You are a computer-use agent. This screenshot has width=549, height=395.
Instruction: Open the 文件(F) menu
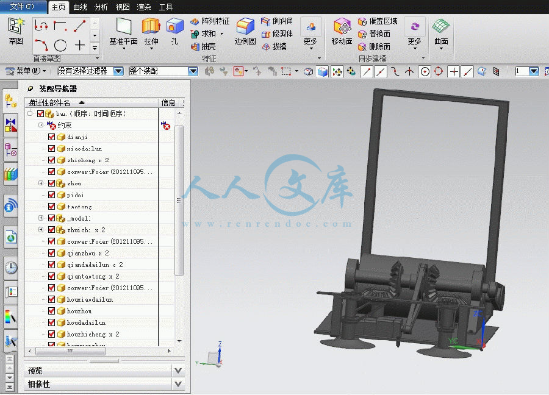click(22, 7)
